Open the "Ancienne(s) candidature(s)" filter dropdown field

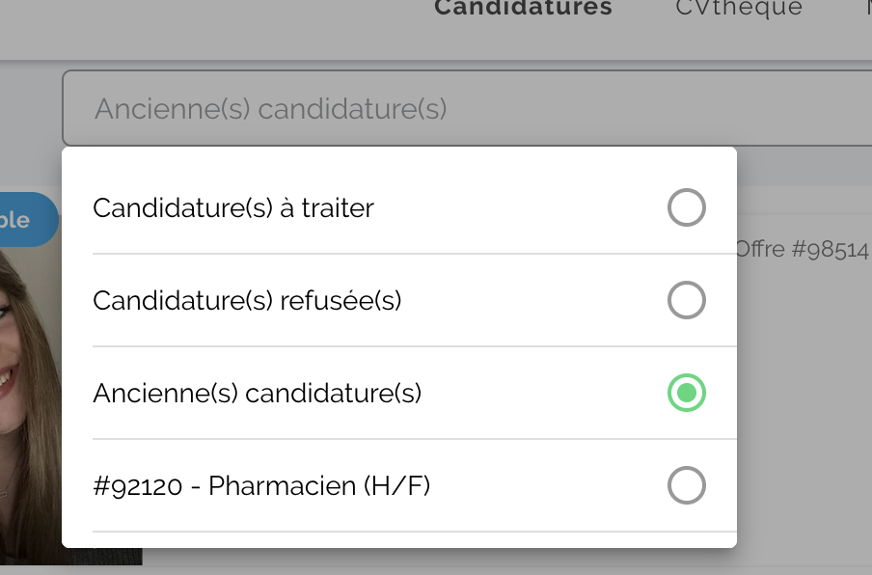pos(467,108)
